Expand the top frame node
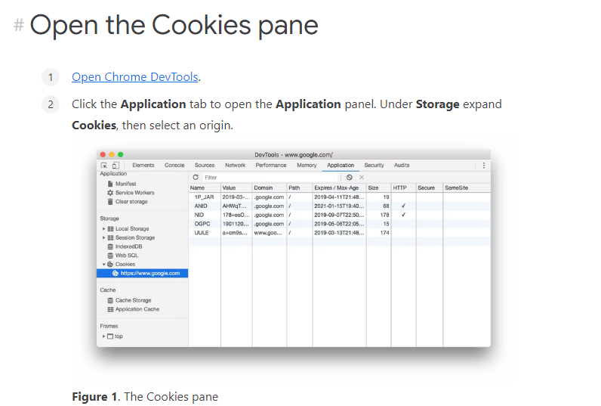Viewport: 601px width, 406px height. tap(103, 336)
